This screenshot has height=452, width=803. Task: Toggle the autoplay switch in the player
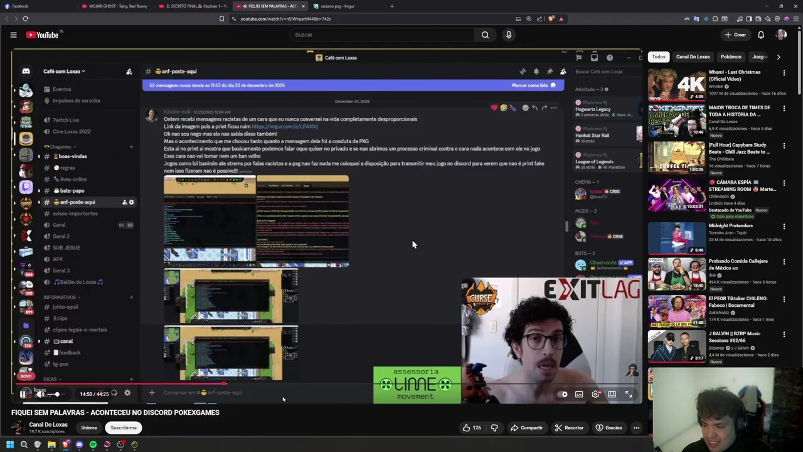click(563, 394)
